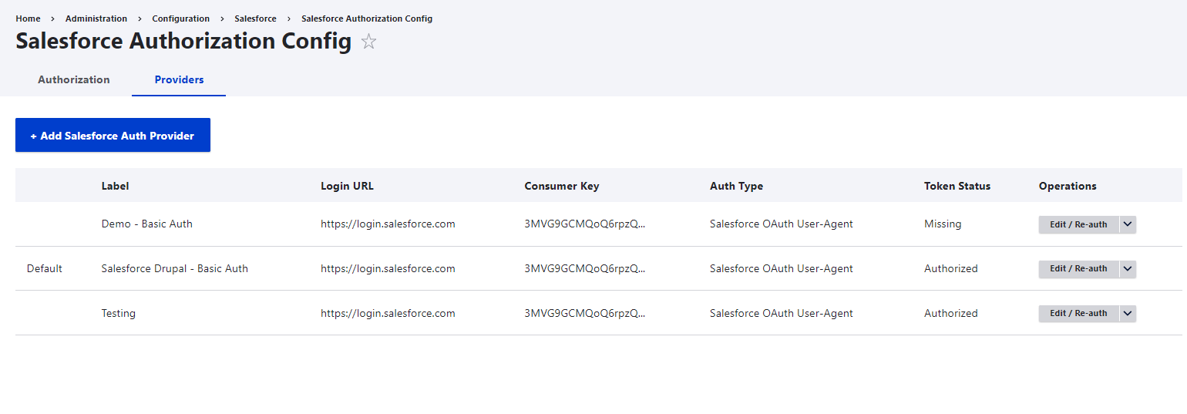The height and width of the screenshot is (414, 1187).
Task: Open the Salesforce breadcrumb link
Action: (255, 19)
